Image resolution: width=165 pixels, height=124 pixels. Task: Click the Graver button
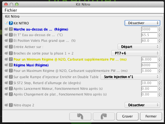(127, 116)
